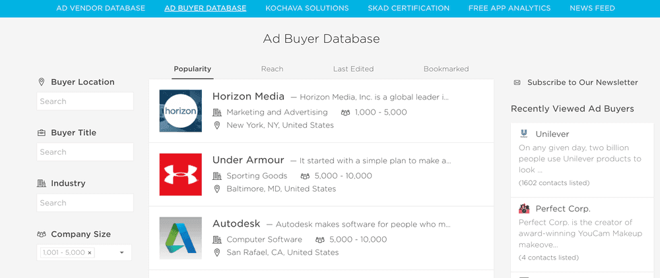Click the (1602 contacts listed) text
The width and height of the screenshot is (660, 278).
(x=554, y=183)
